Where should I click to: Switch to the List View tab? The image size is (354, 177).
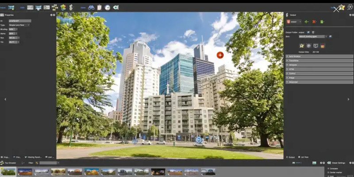pos(303,157)
